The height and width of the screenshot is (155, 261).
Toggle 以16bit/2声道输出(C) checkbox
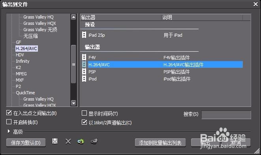click(x=84, y=122)
